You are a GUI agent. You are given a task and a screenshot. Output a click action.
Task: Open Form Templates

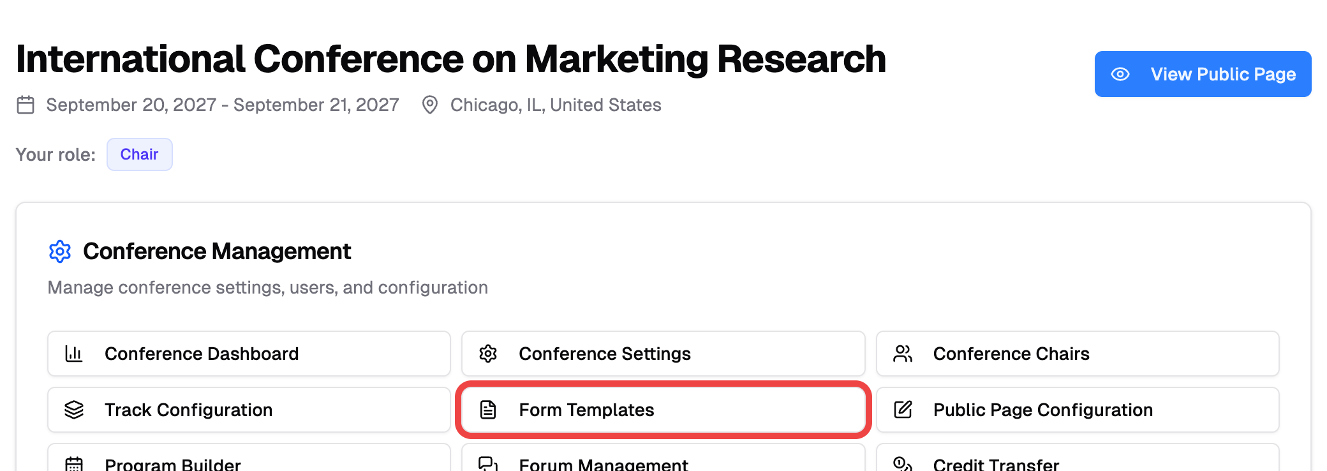[x=663, y=410]
